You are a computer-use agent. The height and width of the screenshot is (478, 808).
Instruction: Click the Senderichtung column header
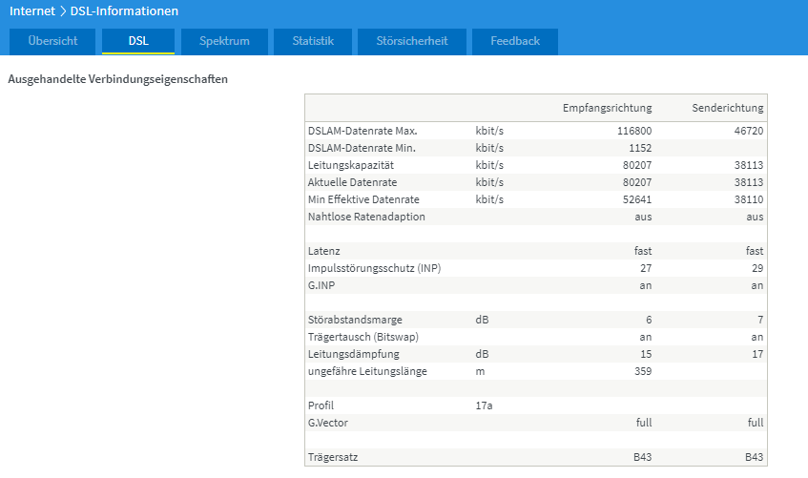(x=728, y=108)
